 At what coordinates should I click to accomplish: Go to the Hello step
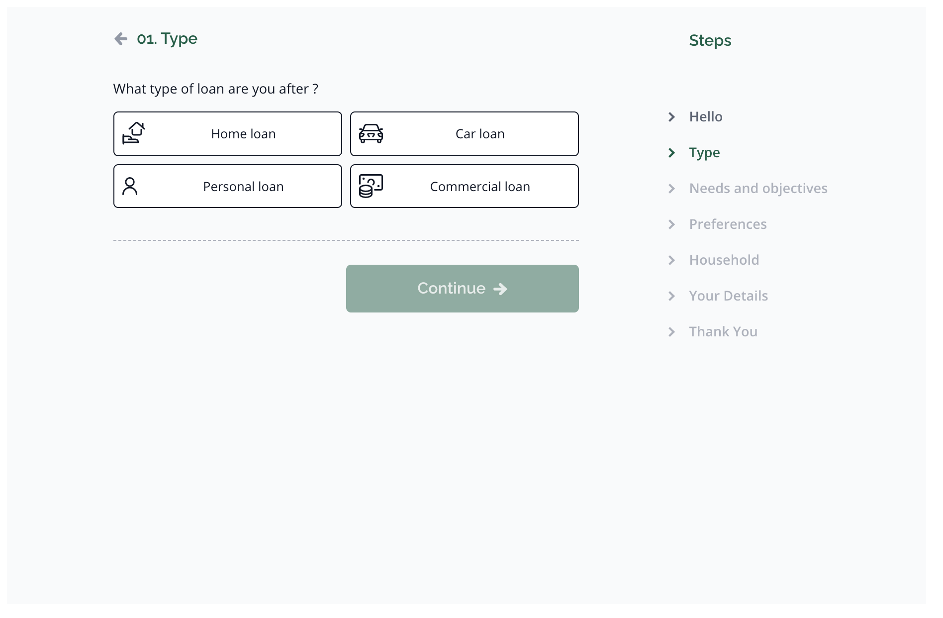[x=706, y=117]
